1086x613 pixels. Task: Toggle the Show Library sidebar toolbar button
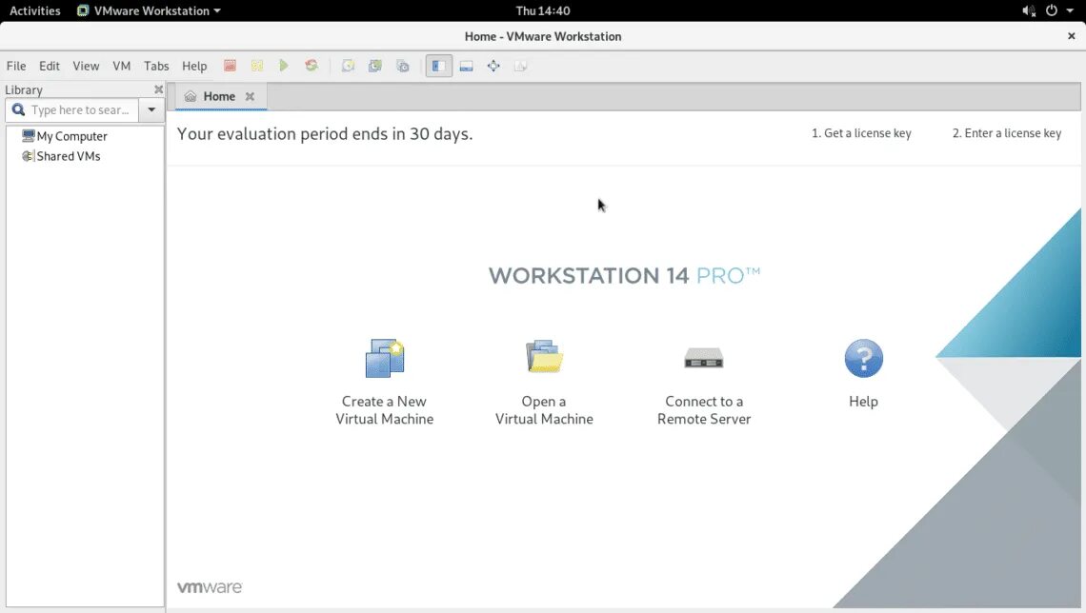[438, 66]
